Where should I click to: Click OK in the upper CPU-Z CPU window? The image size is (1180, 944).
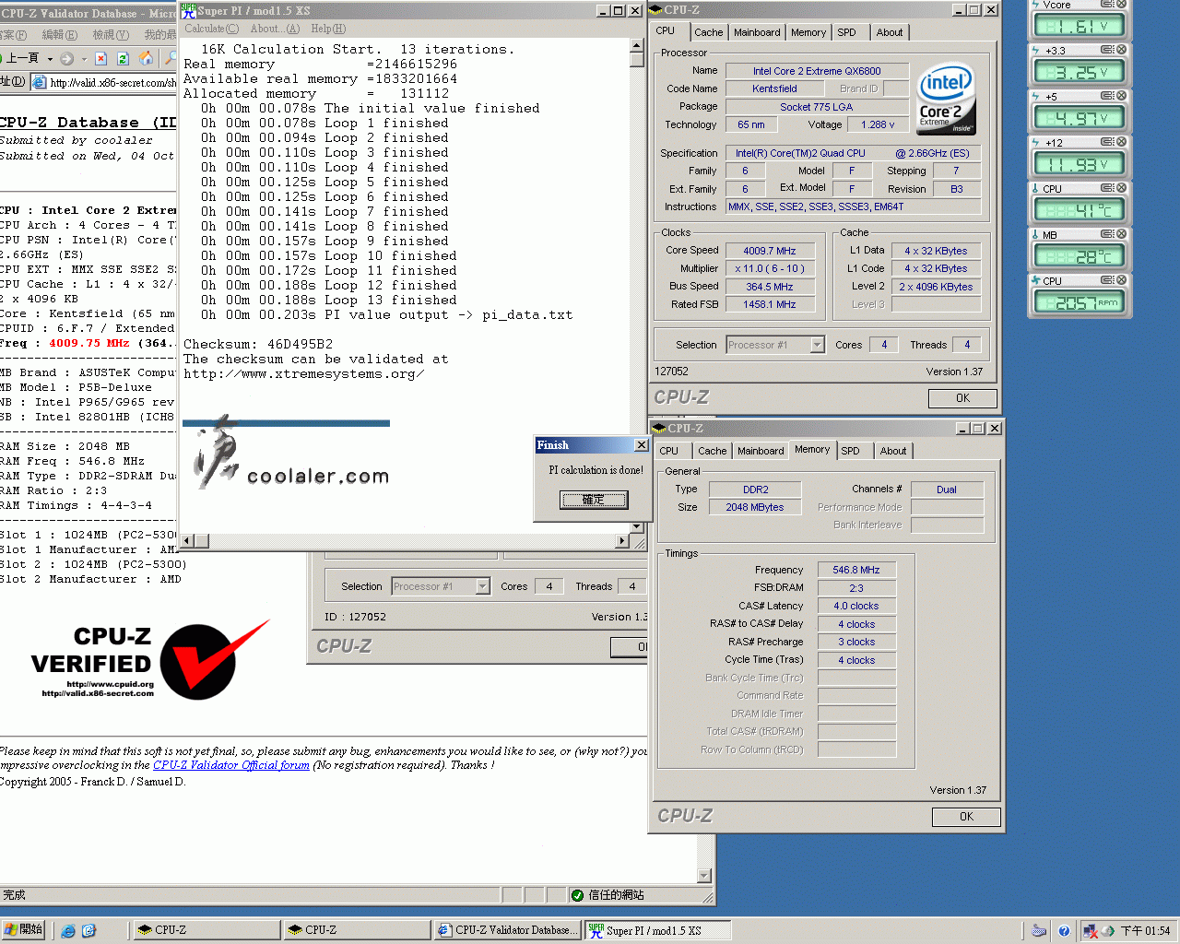click(962, 398)
